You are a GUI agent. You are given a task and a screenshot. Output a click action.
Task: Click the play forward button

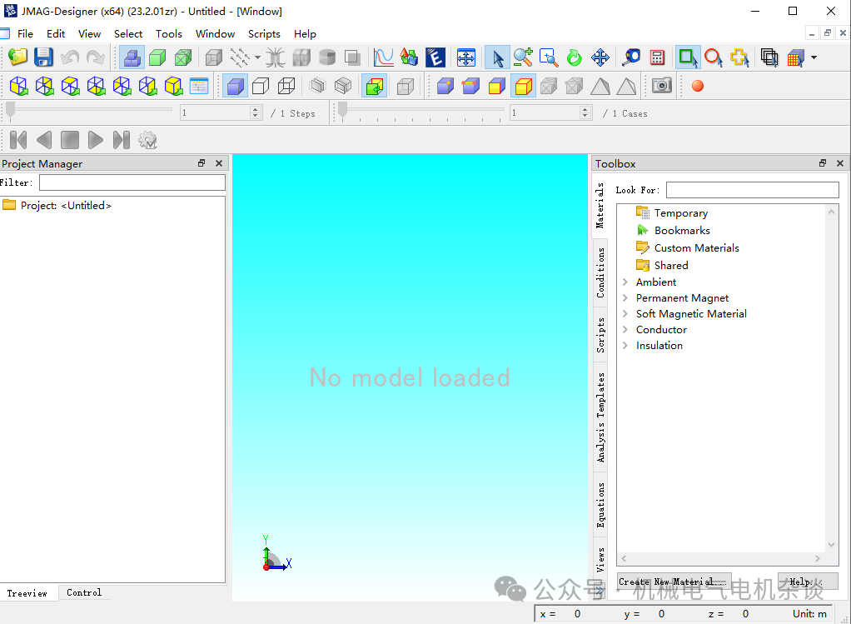pos(96,140)
